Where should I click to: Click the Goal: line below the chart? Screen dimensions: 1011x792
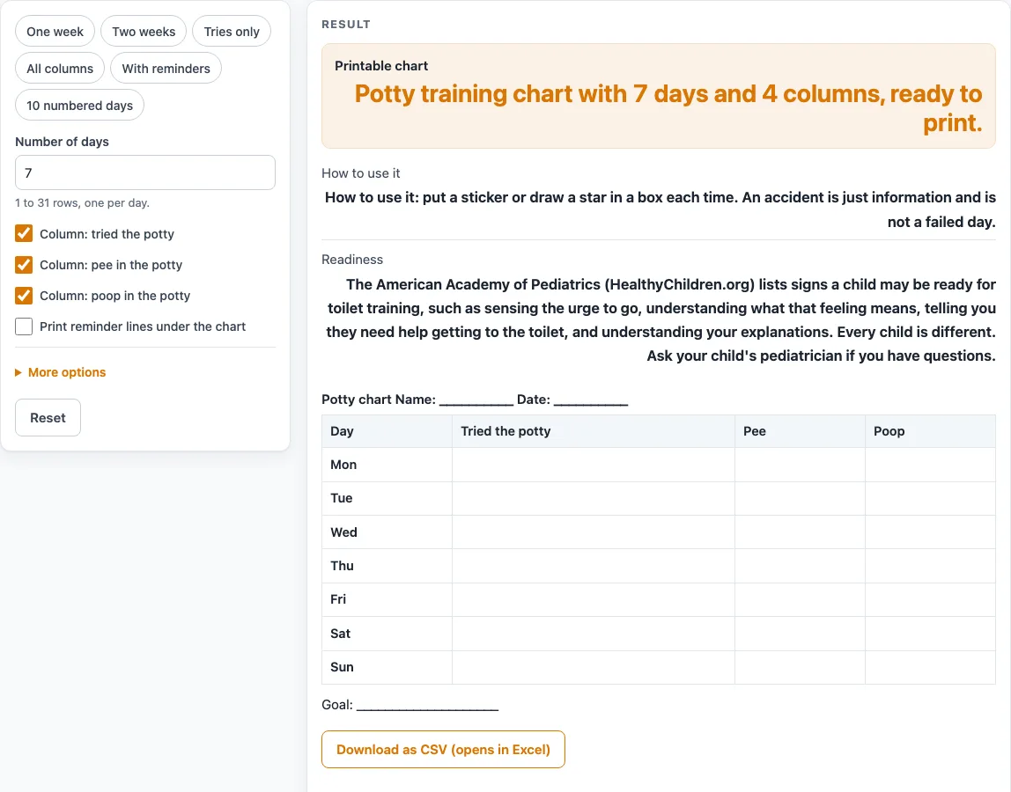pyautogui.click(x=410, y=705)
